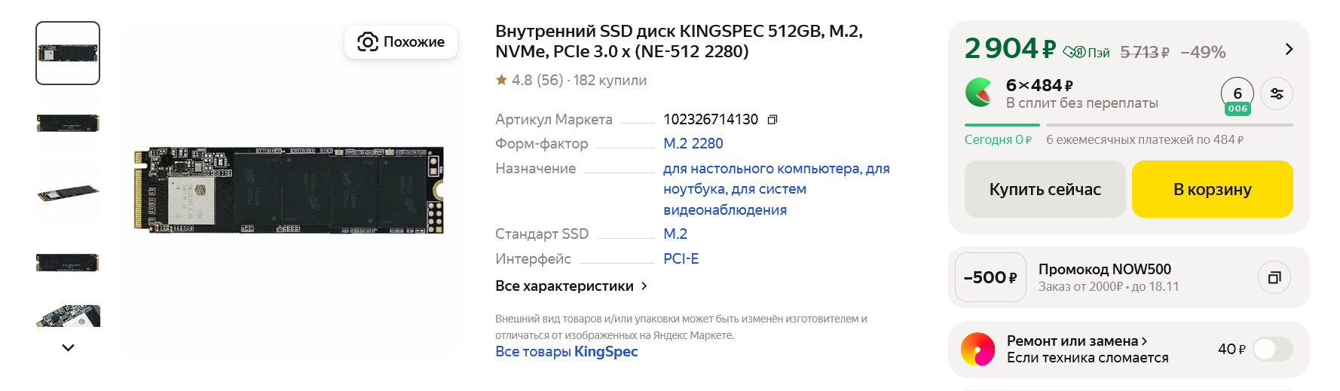Copy the Артикул Маркета number icon

pos(772,120)
